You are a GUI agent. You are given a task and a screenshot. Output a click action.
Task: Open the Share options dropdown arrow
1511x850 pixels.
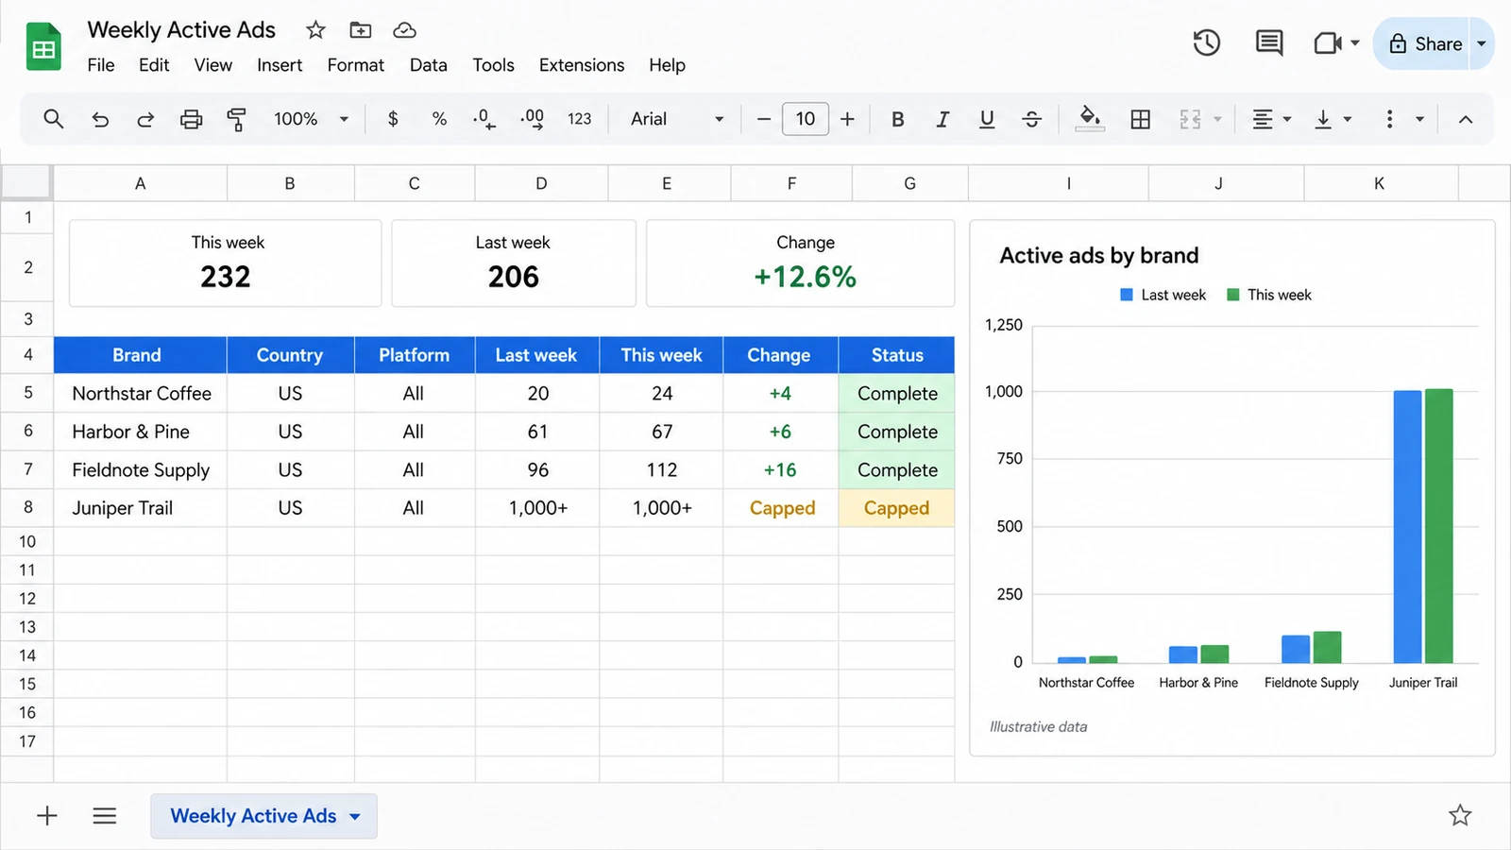(x=1482, y=43)
